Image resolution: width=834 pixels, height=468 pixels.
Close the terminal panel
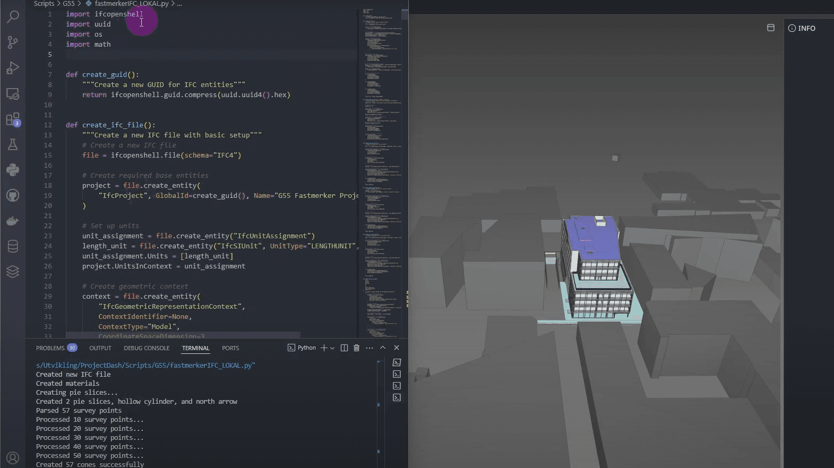pos(397,348)
